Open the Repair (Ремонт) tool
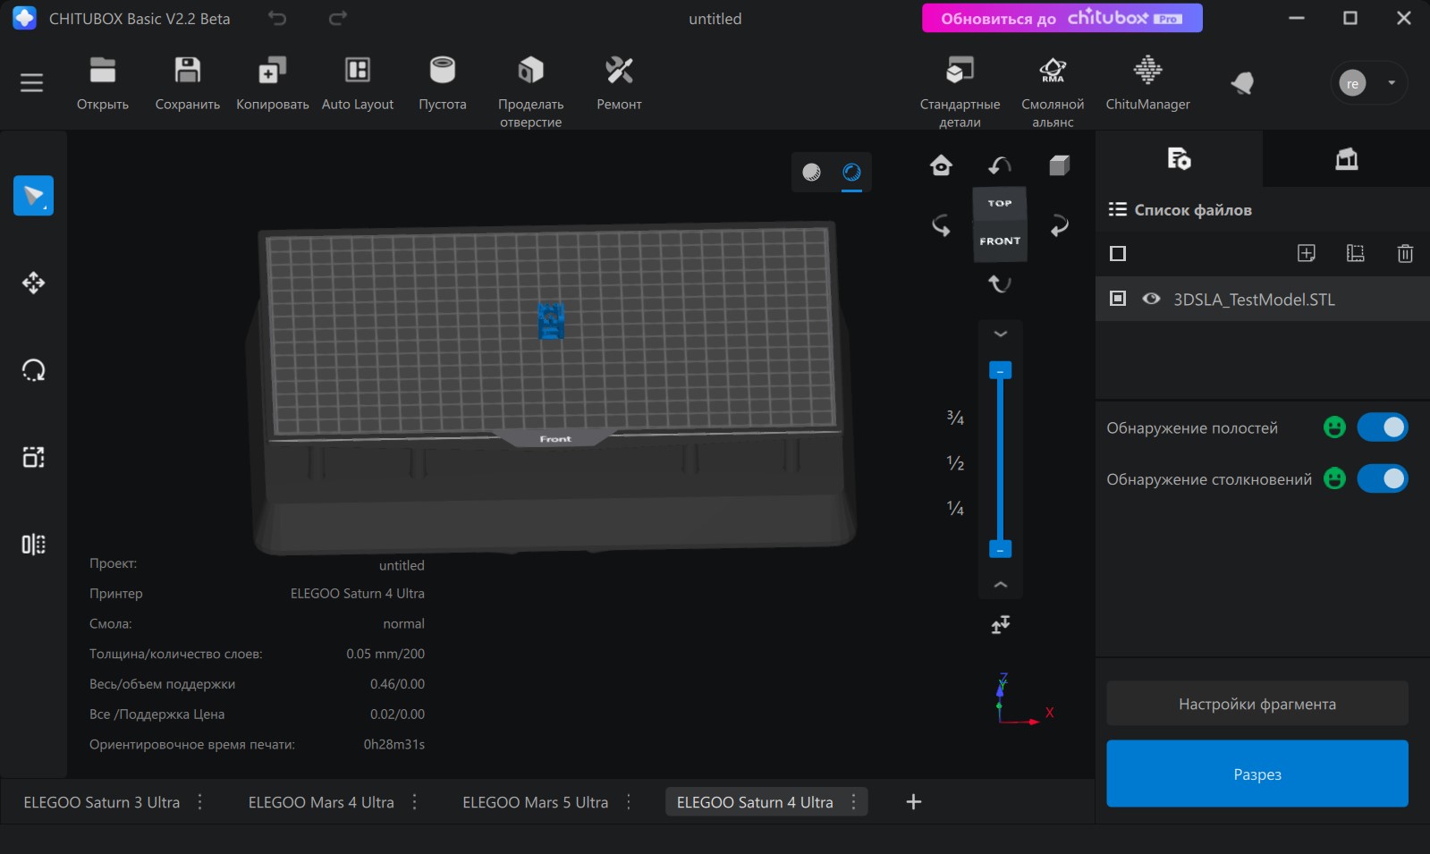This screenshot has width=1430, height=854. [x=619, y=72]
